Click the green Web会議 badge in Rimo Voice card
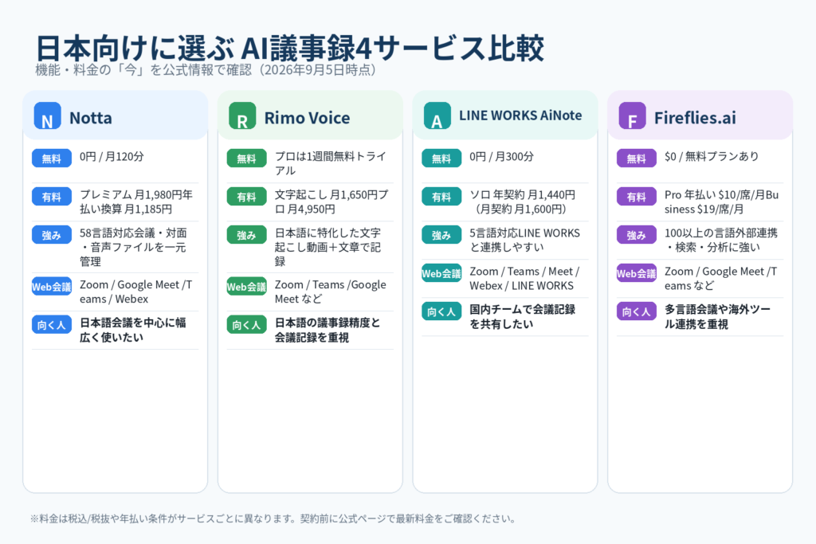816x544 pixels. pos(247,287)
